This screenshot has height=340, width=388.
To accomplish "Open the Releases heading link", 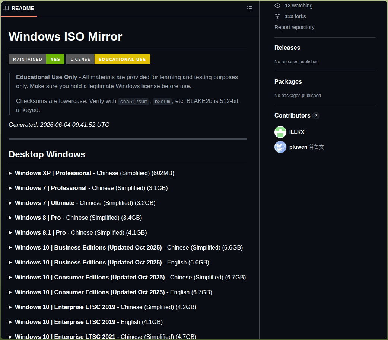I will click(287, 48).
